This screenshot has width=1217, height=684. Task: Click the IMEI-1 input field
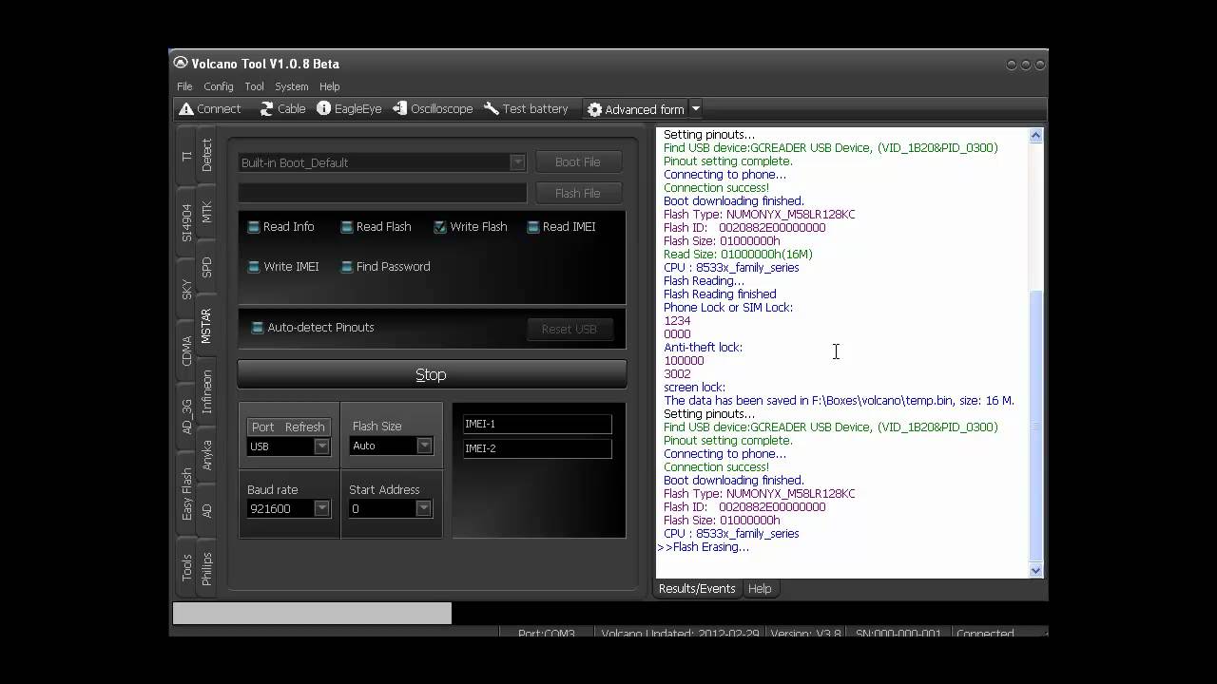tap(537, 424)
